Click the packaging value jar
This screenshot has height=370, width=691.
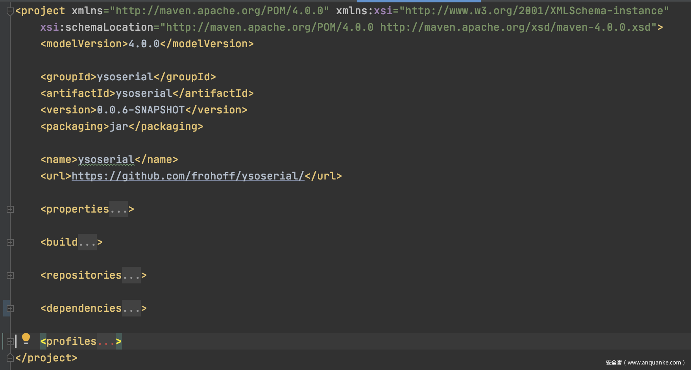[x=119, y=126]
